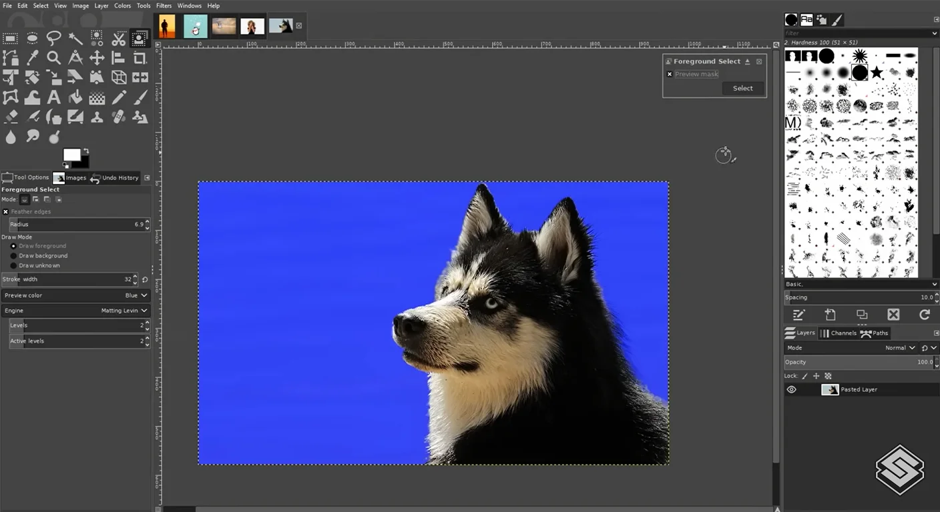Viewport: 940px width, 512px height.
Task: Click the brush filter input field
Action: point(857,33)
